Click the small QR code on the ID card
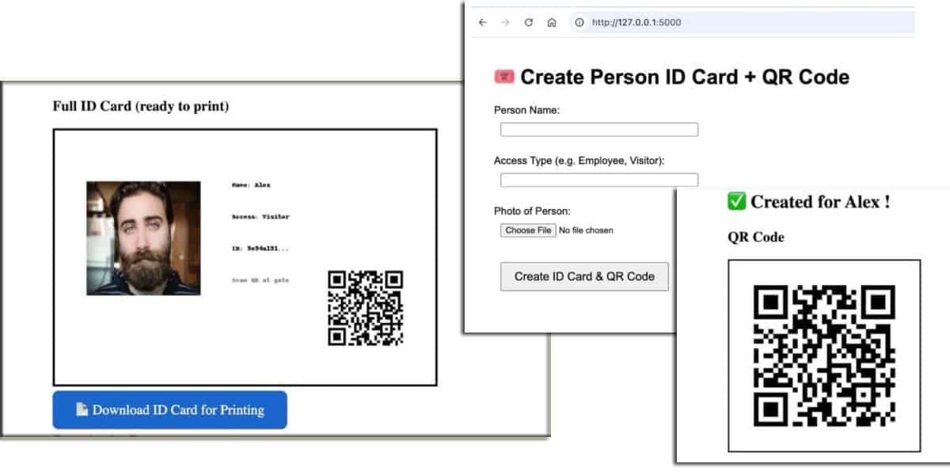 [x=365, y=308]
